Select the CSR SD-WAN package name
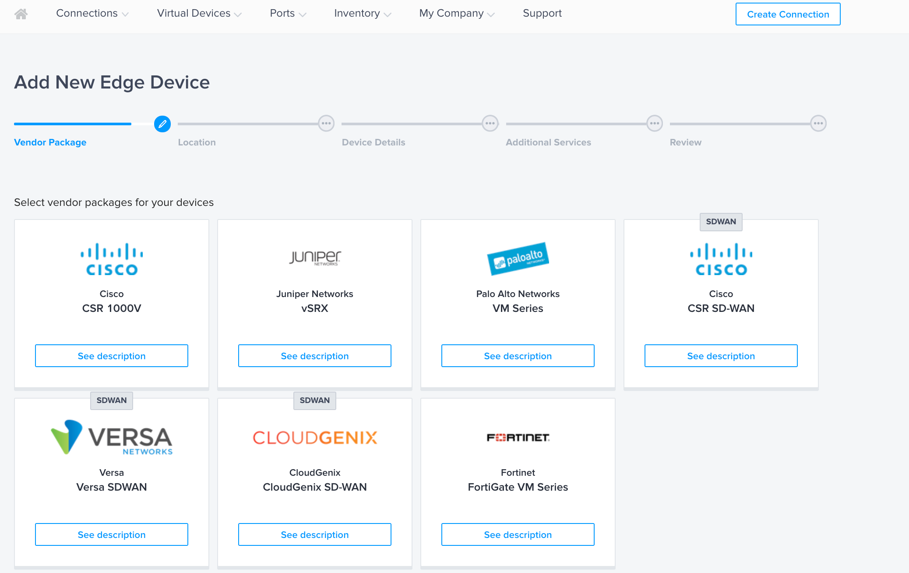Screen dimensions: 909x573 pos(721,308)
